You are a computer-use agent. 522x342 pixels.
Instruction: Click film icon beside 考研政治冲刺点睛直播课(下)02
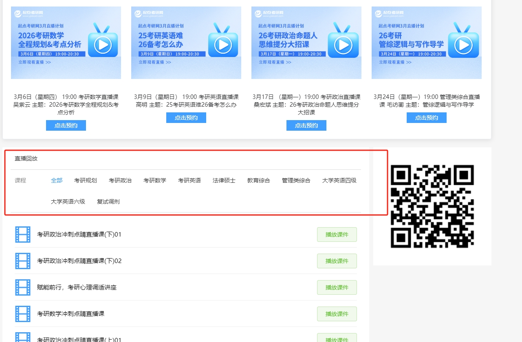[x=23, y=261]
